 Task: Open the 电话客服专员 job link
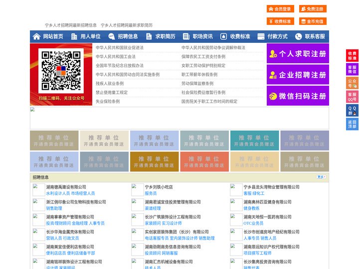pyautogui.click(x=157, y=238)
